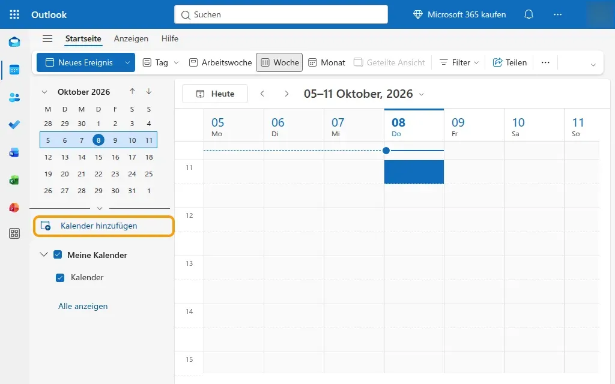Click the Alle anzeigen link
The image size is (615, 384).
pyautogui.click(x=83, y=307)
